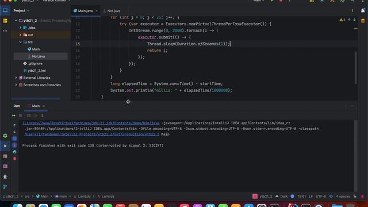
Task: Change LF line separator in status bar
Action: tap(310, 197)
